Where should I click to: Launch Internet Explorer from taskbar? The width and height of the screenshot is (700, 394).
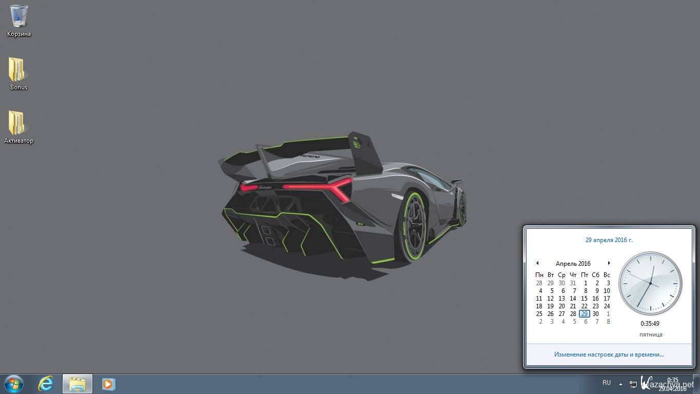(x=46, y=384)
